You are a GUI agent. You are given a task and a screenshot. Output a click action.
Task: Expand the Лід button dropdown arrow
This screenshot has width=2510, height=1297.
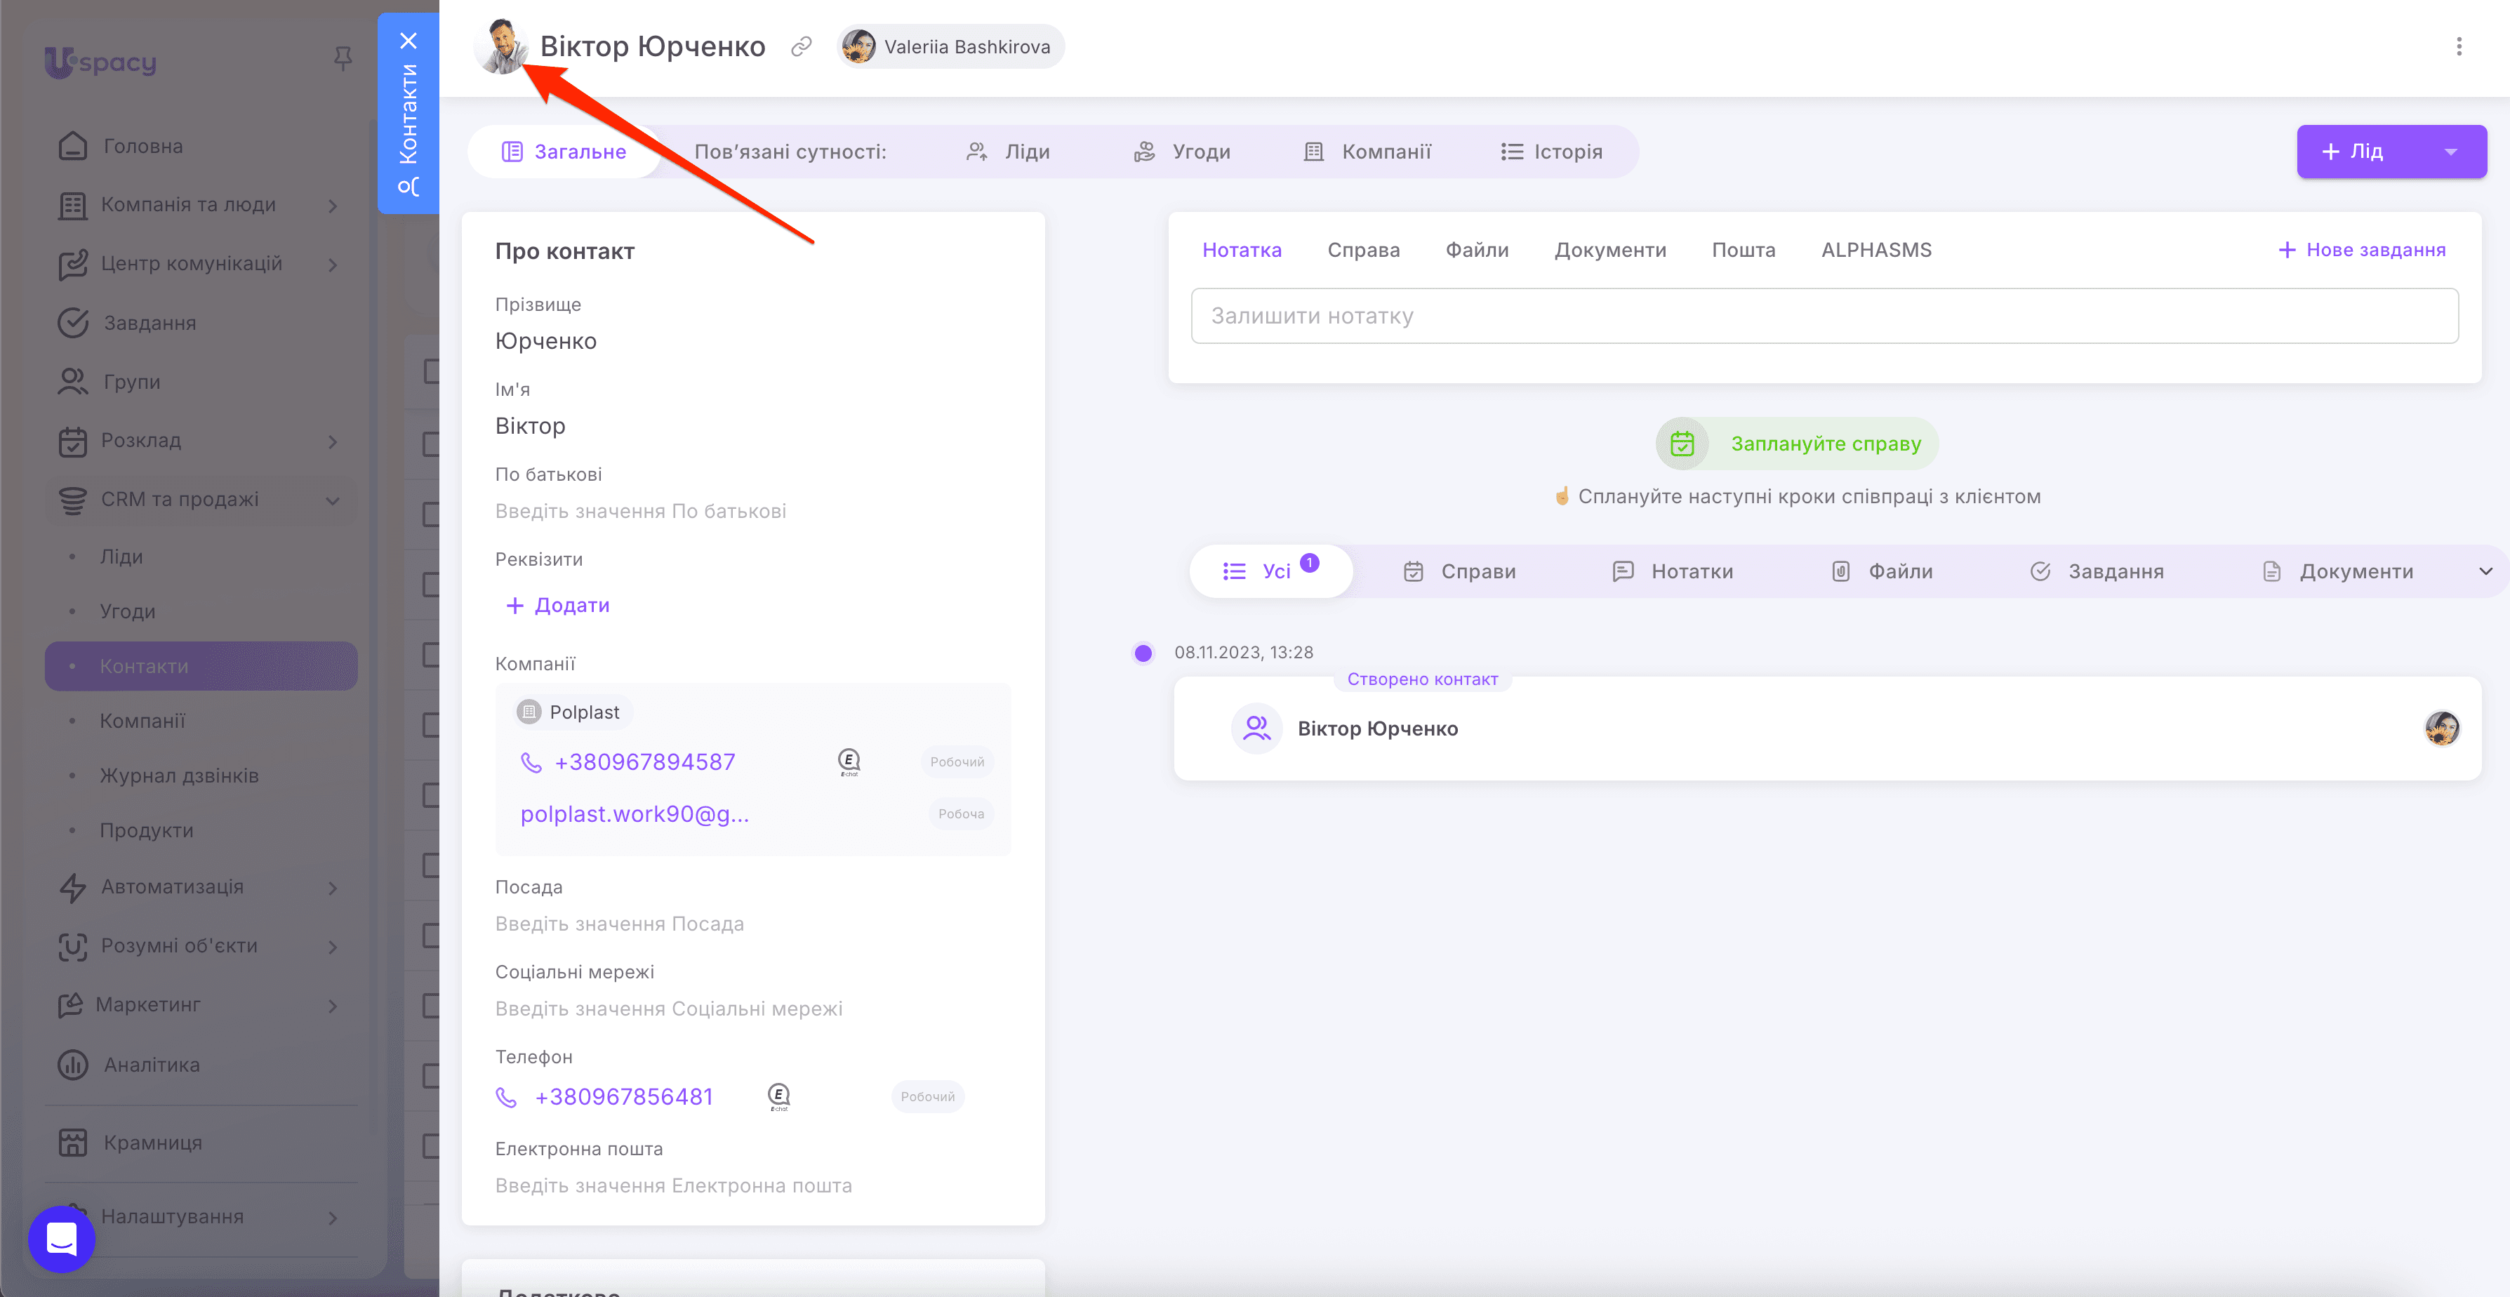(x=2450, y=152)
